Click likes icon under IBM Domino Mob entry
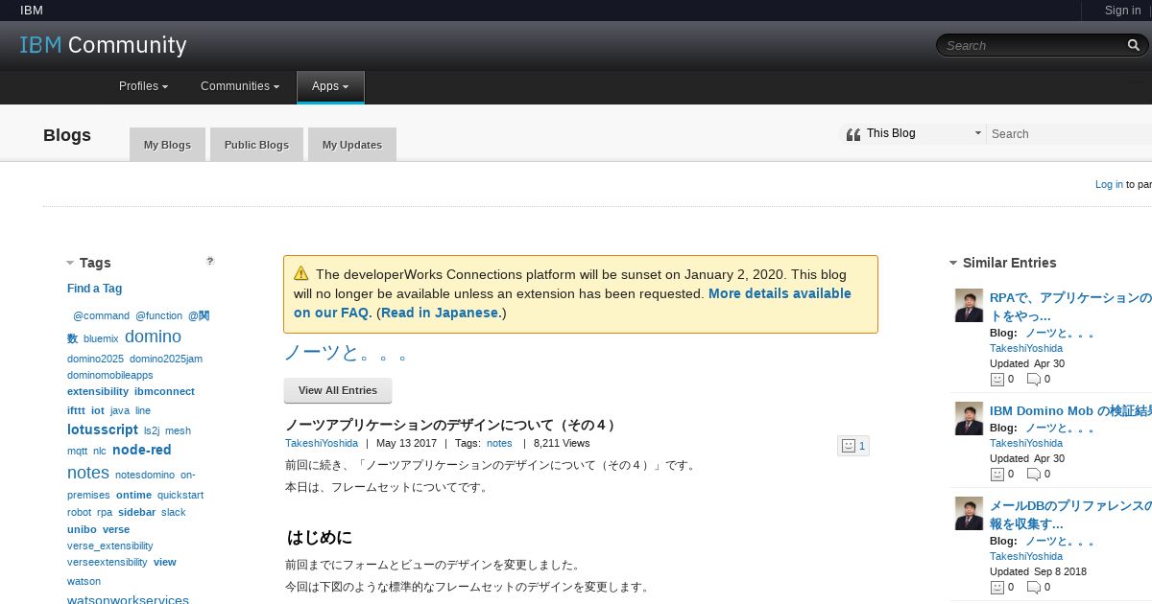 (997, 475)
